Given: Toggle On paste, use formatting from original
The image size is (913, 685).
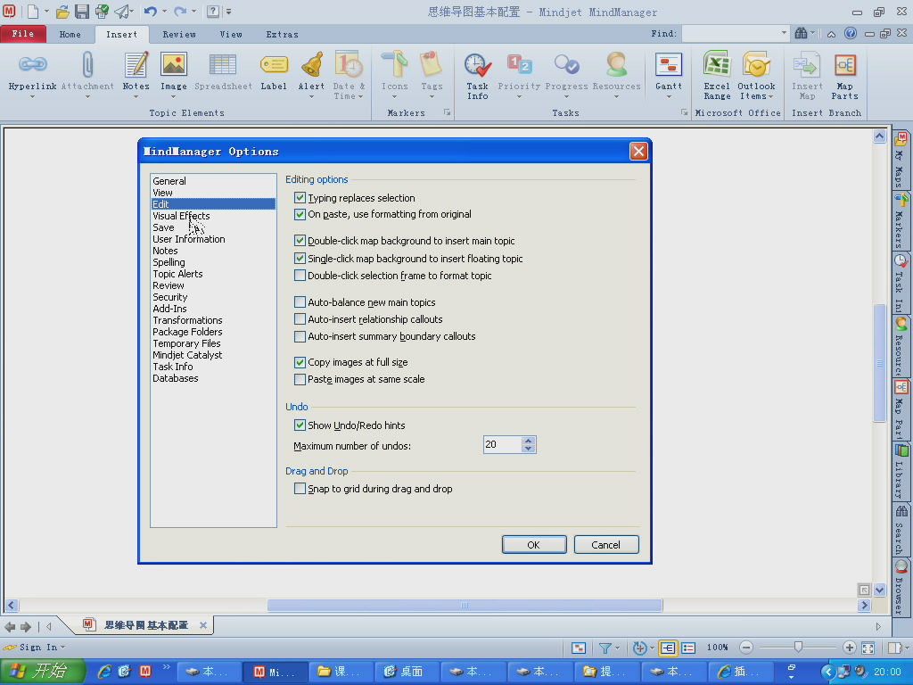Looking at the screenshot, I should (300, 214).
